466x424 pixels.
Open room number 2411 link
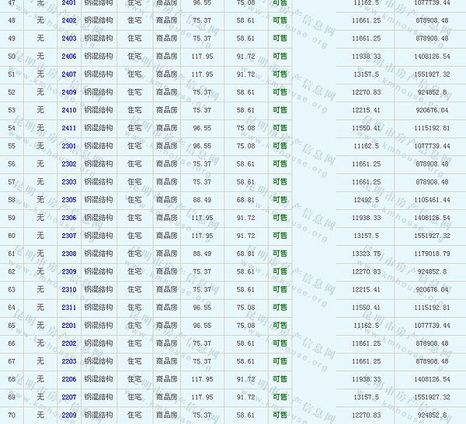(69, 128)
